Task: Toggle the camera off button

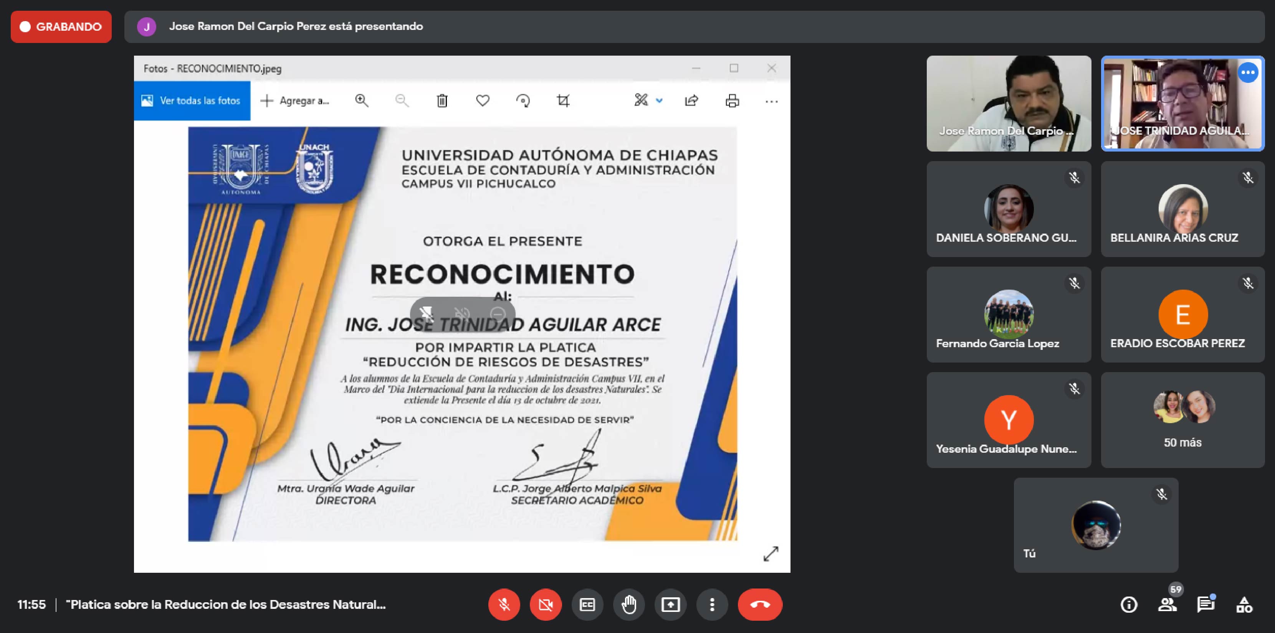Action: click(546, 604)
